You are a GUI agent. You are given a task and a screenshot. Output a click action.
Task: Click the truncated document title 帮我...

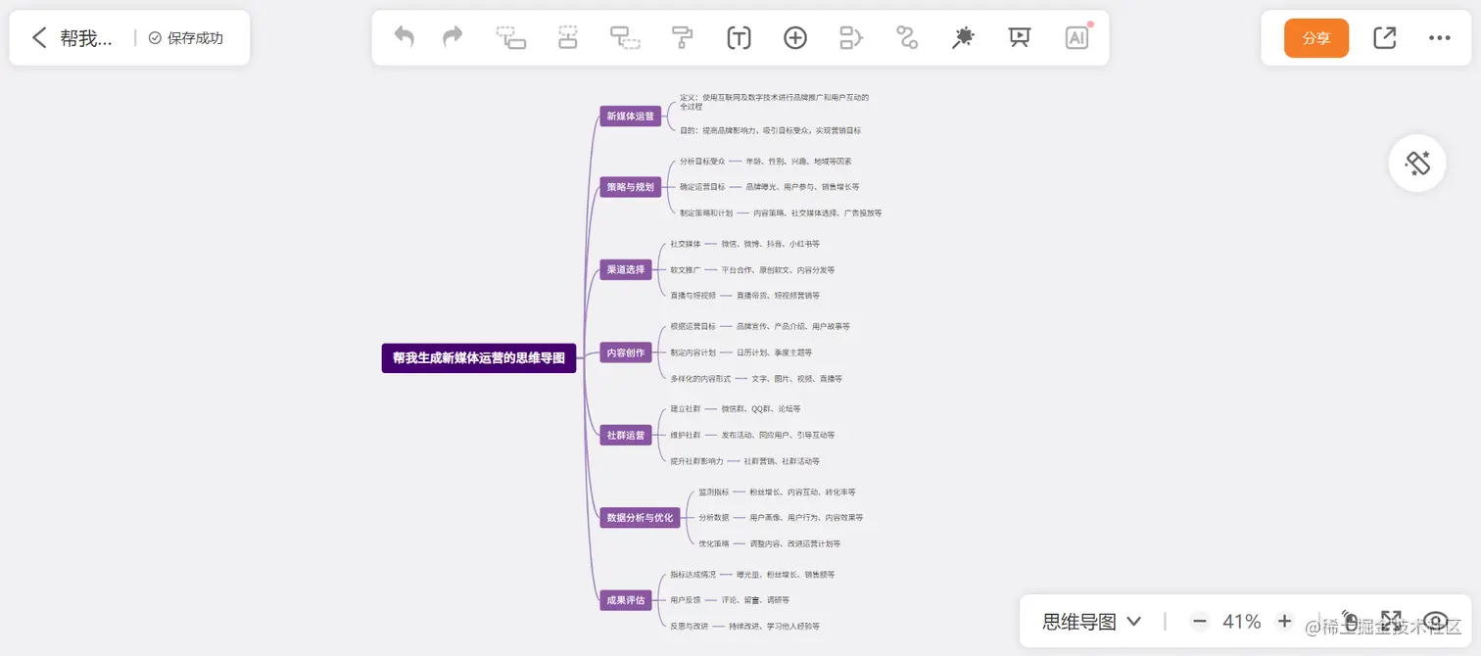(x=86, y=38)
